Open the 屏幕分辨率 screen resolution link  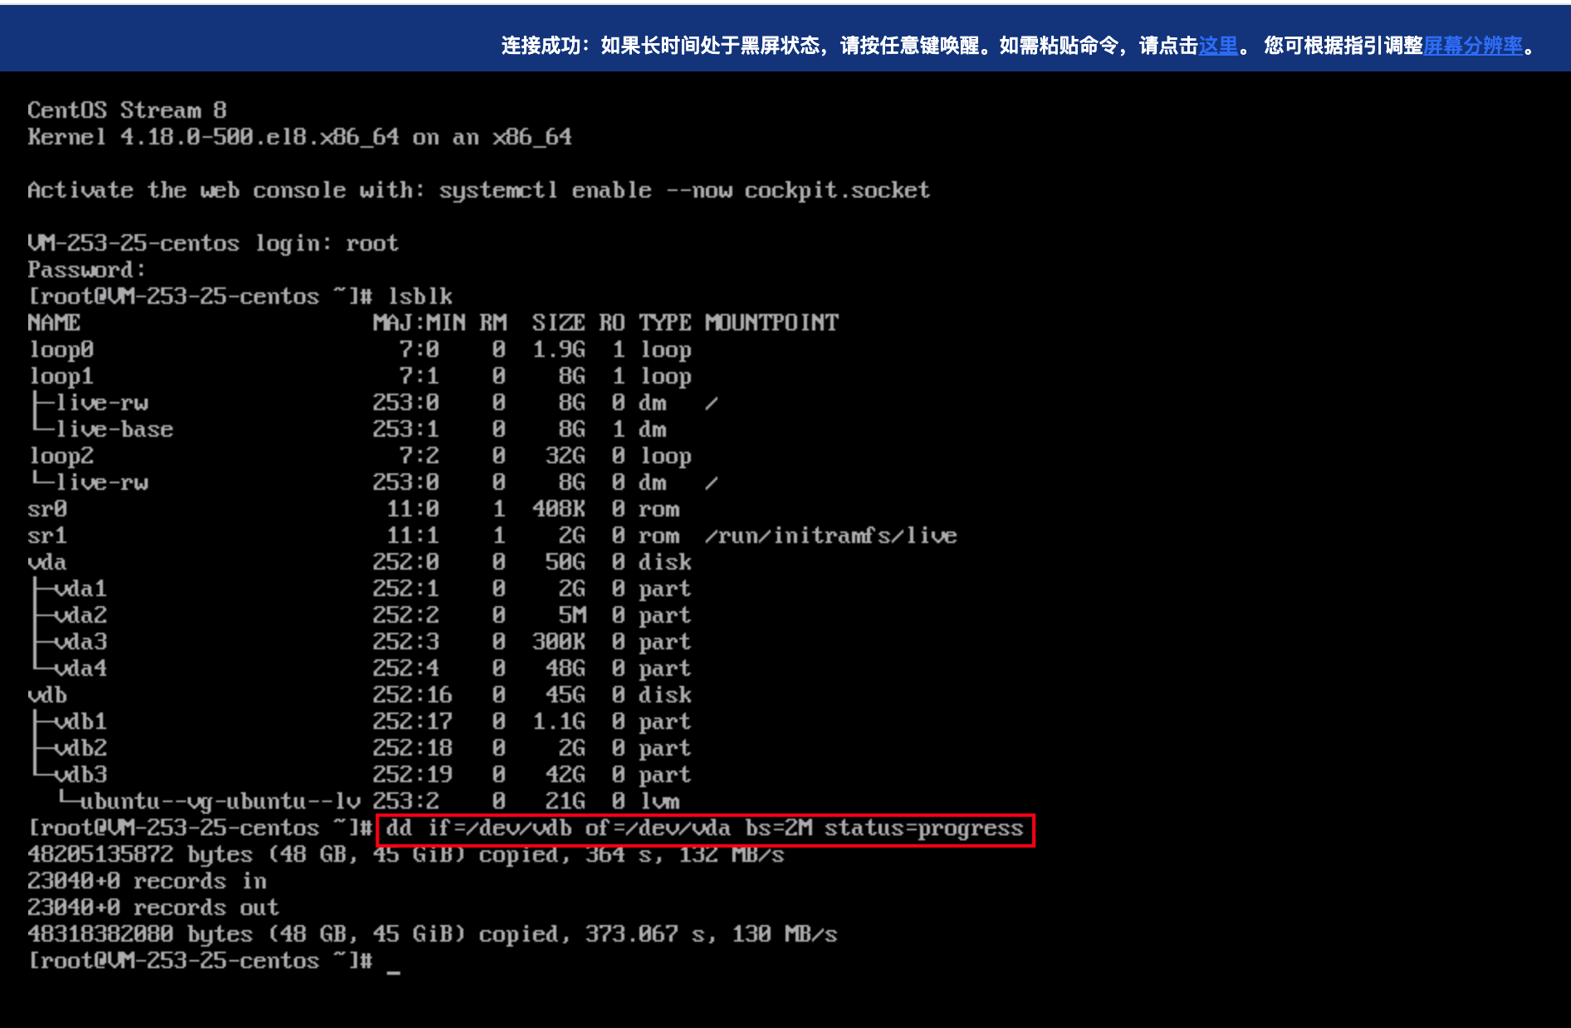[1472, 46]
